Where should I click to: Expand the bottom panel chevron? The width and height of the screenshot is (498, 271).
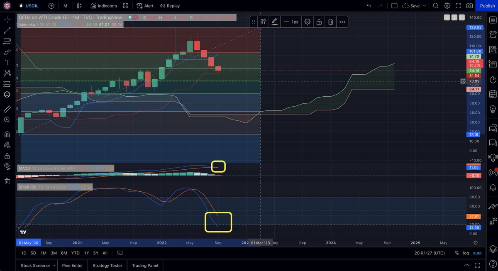tap(466, 266)
